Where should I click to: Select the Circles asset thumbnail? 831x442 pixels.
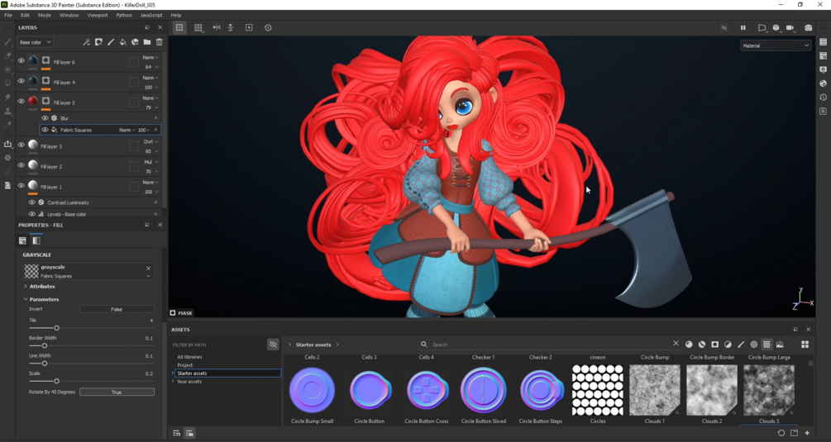click(598, 390)
